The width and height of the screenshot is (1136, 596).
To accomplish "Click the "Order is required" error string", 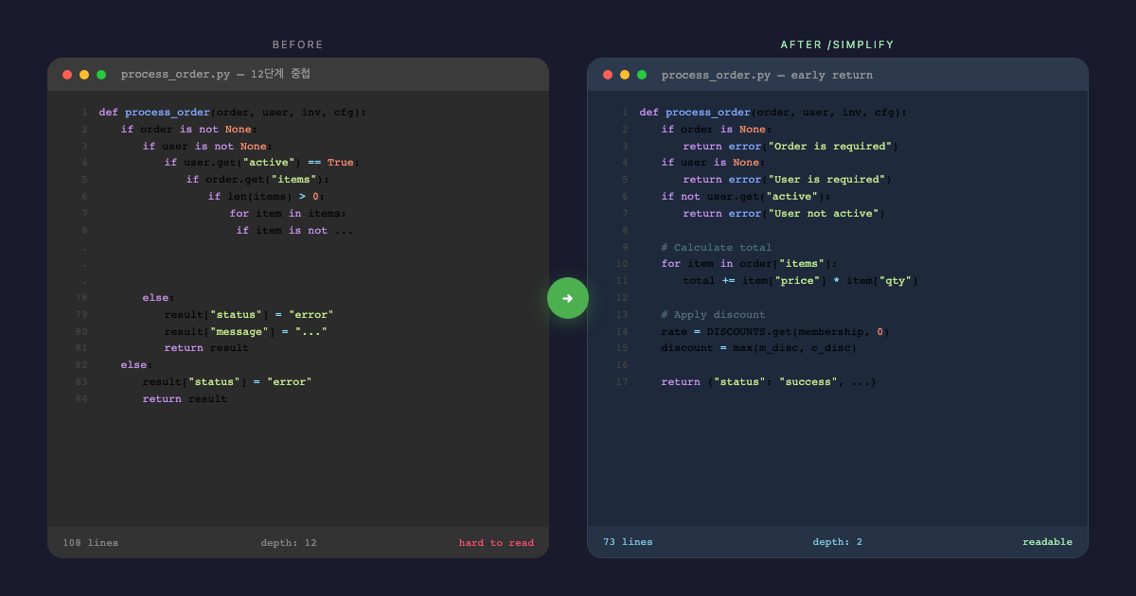I will [x=829, y=147].
